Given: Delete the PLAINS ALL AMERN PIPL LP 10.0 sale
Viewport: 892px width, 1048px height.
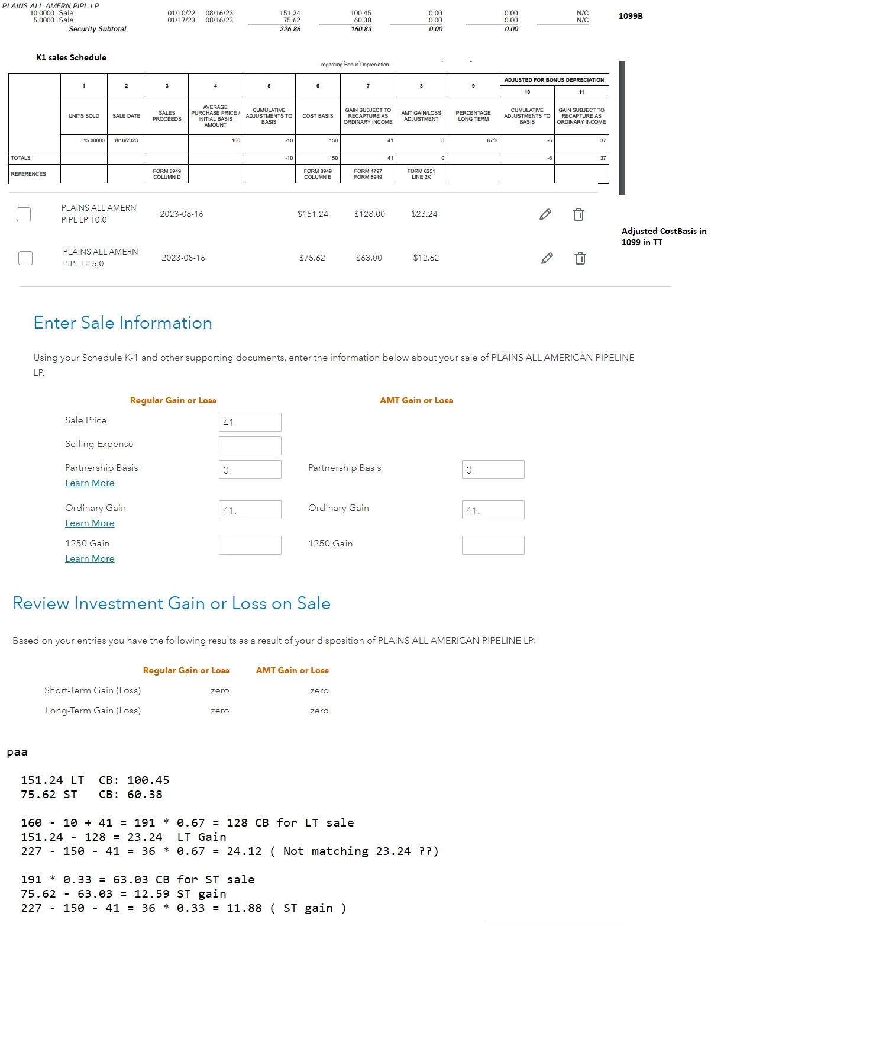Looking at the screenshot, I should pyautogui.click(x=578, y=214).
